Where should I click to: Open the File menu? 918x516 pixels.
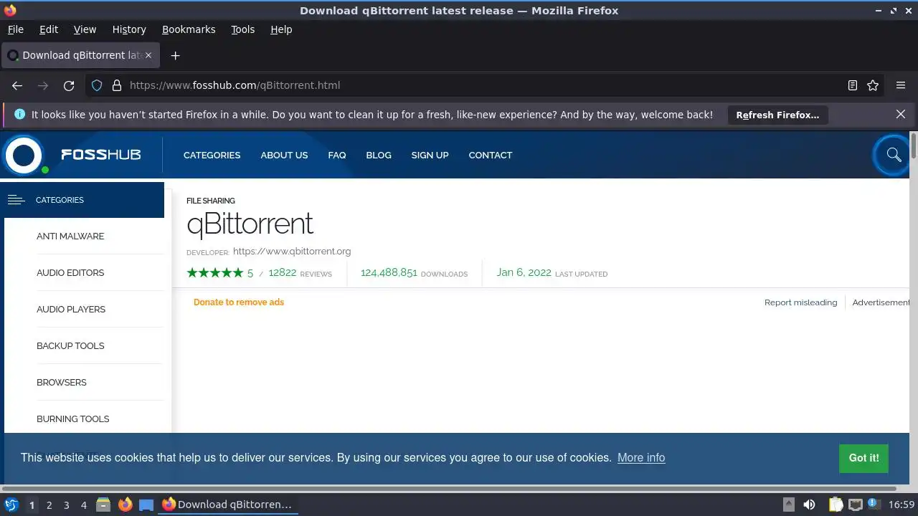tap(15, 29)
